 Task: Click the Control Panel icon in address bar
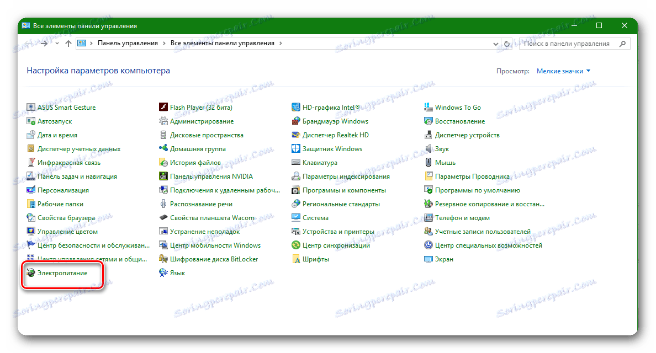82,43
